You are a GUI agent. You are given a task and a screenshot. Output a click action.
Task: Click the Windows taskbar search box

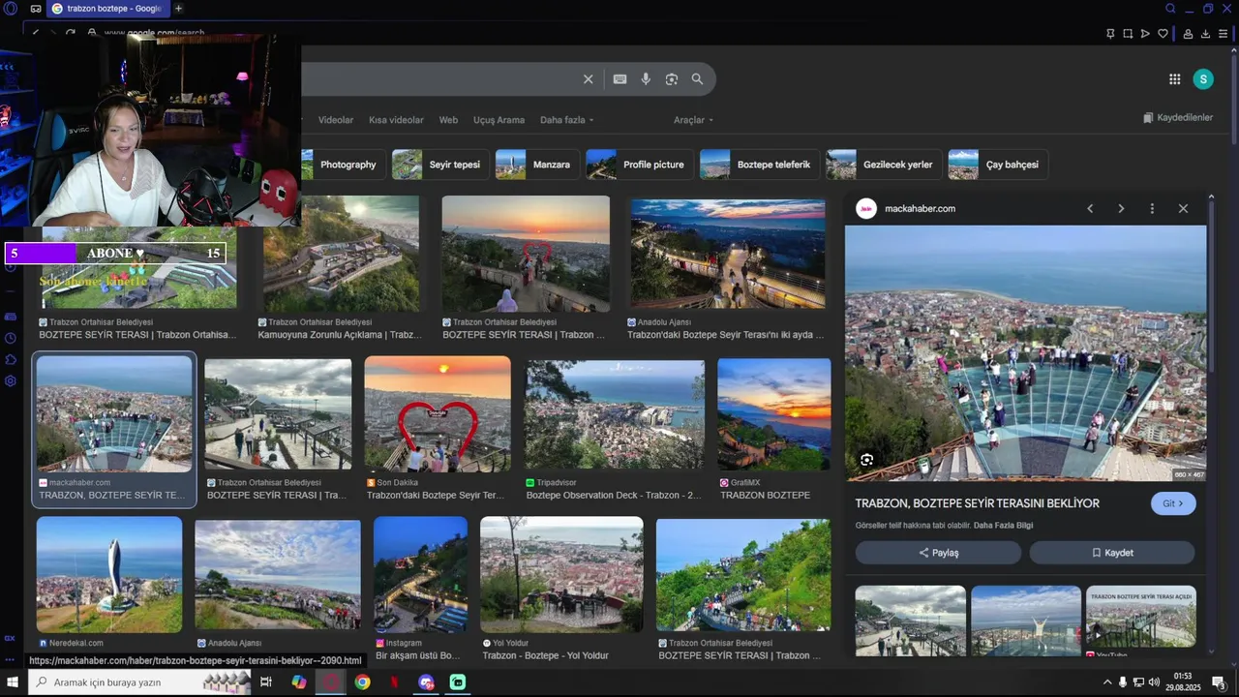point(140,682)
